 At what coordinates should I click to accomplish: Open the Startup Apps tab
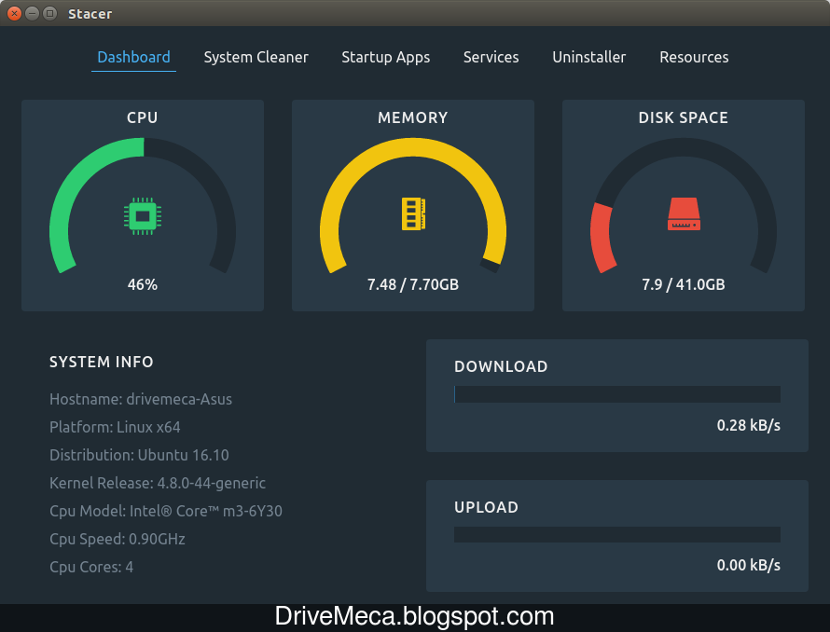pos(385,57)
